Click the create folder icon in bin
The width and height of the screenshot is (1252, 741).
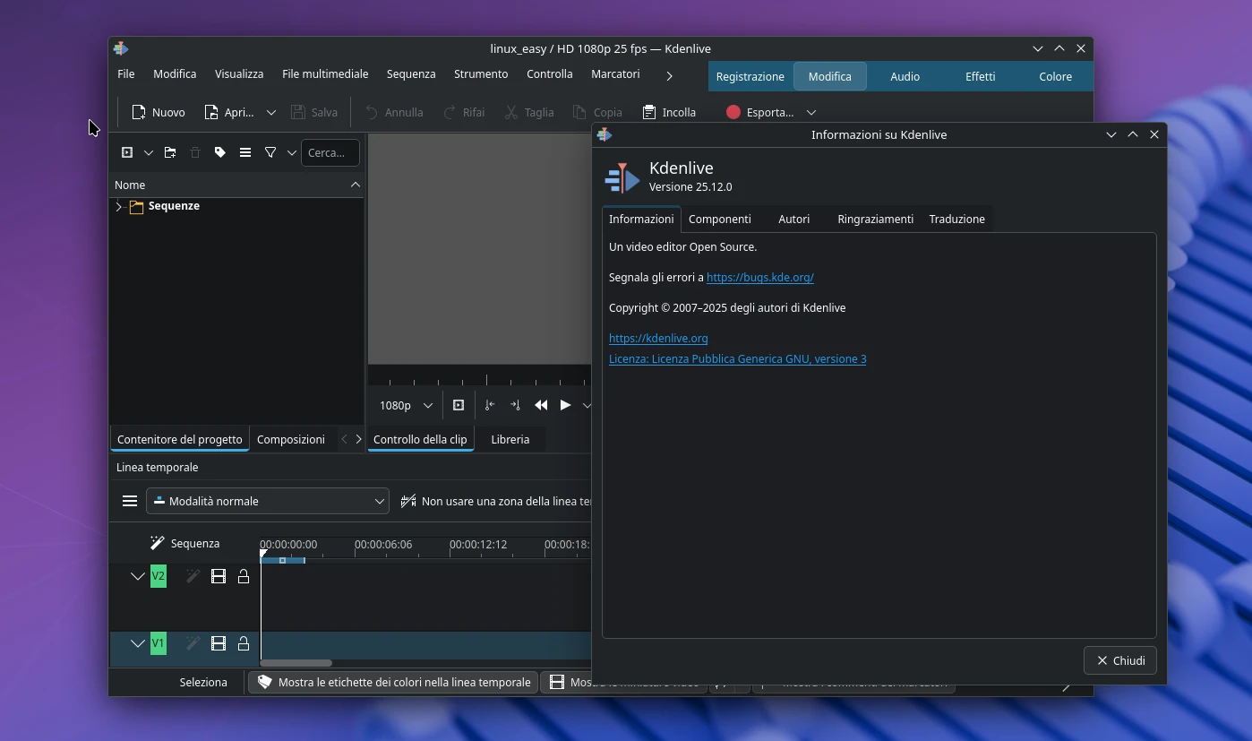coord(170,153)
